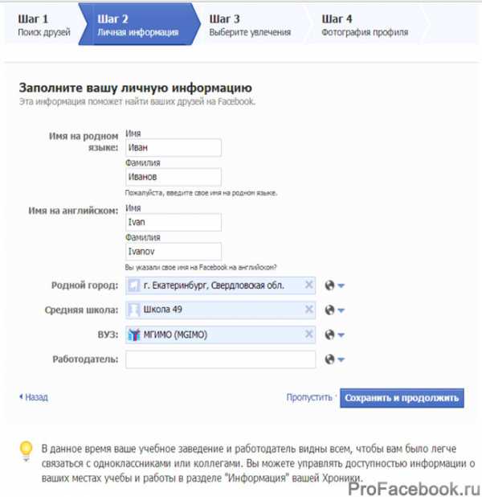Expand privacy dropdown arrow next to hometown
The image size is (482, 497).
[341, 285]
